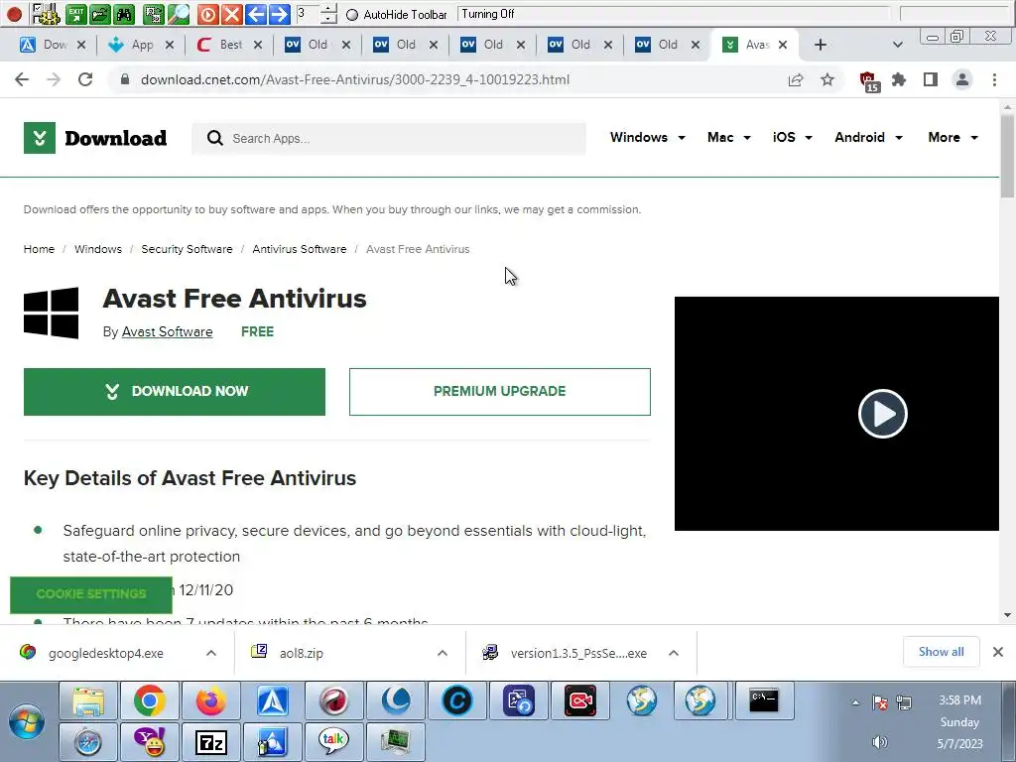Screen dimensions: 1016x762
Task: Open COOKIE SETTINGS
Action: (x=91, y=594)
